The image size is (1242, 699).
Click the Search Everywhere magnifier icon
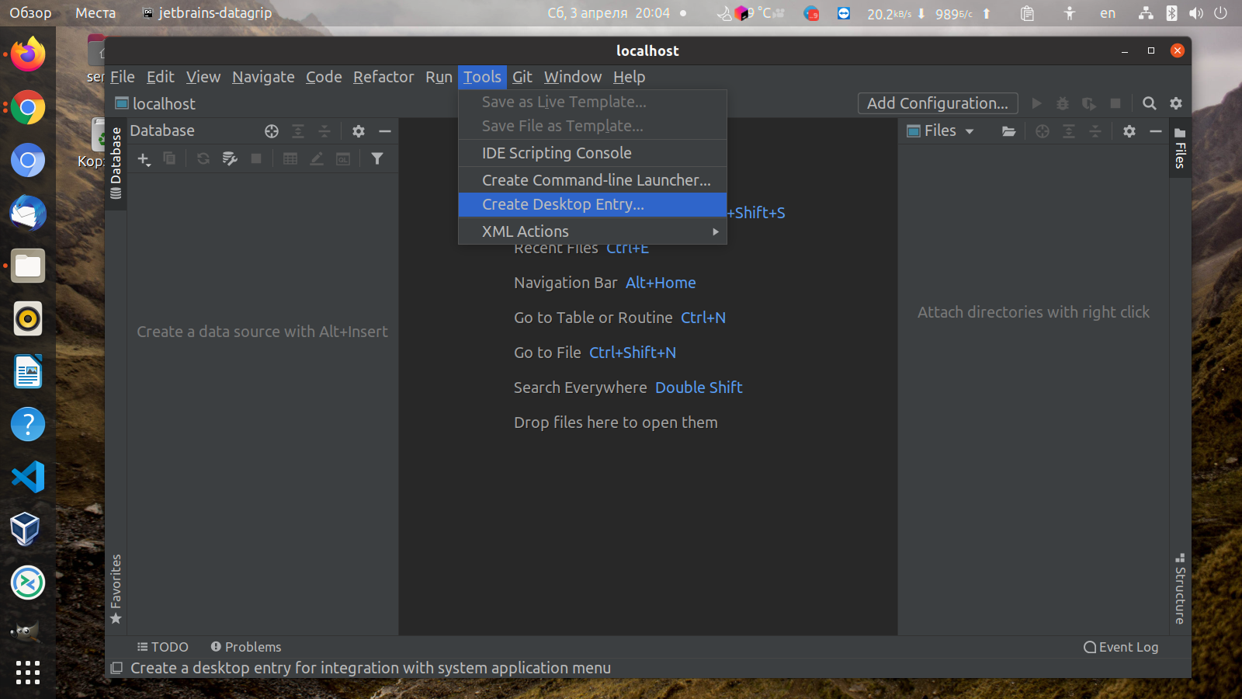(x=1150, y=103)
